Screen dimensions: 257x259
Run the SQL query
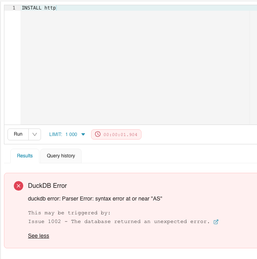18,134
